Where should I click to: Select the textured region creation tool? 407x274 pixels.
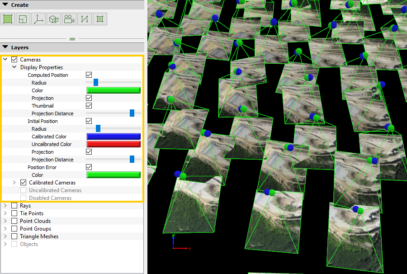(x=99, y=19)
